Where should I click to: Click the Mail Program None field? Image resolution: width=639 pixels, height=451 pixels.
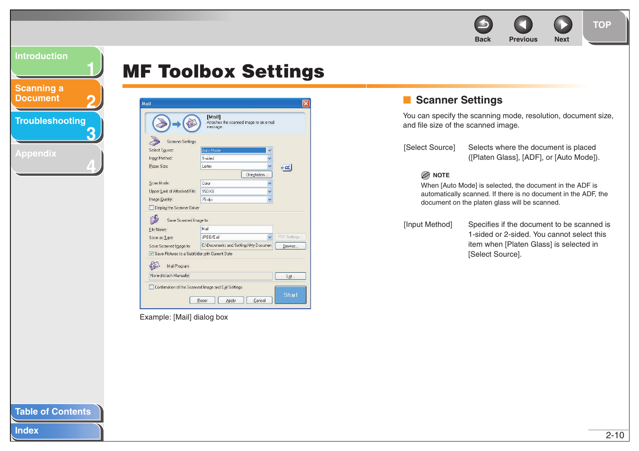(211, 276)
